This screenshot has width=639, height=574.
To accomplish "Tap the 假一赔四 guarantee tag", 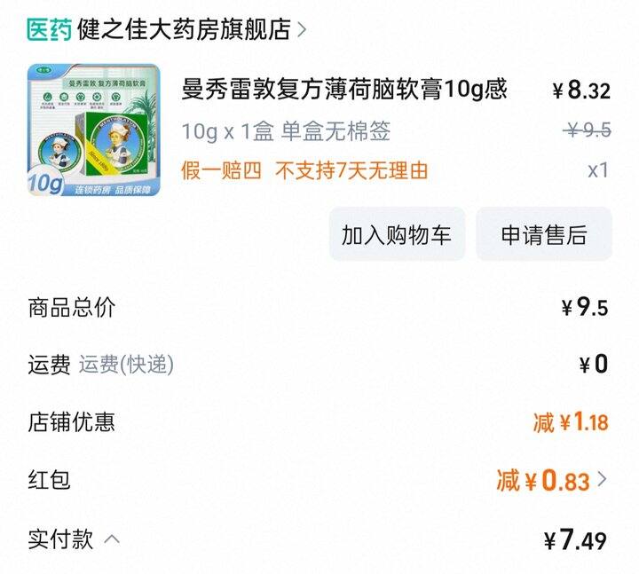I will (221, 170).
